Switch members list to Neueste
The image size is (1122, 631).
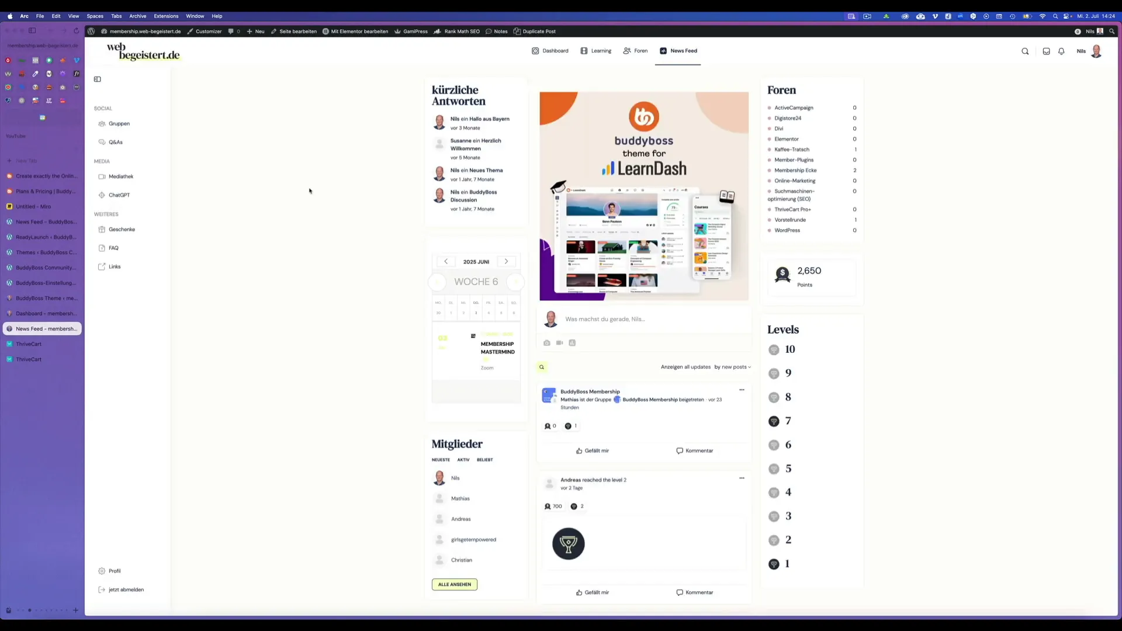pos(441,460)
